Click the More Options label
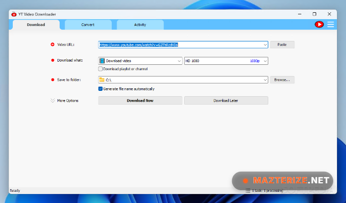This screenshot has height=203, width=346. pyautogui.click(x=68, y=100)
